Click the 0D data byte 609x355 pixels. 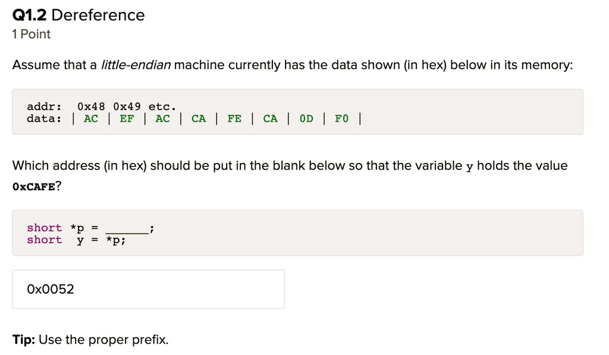click(x=306, y=118)
